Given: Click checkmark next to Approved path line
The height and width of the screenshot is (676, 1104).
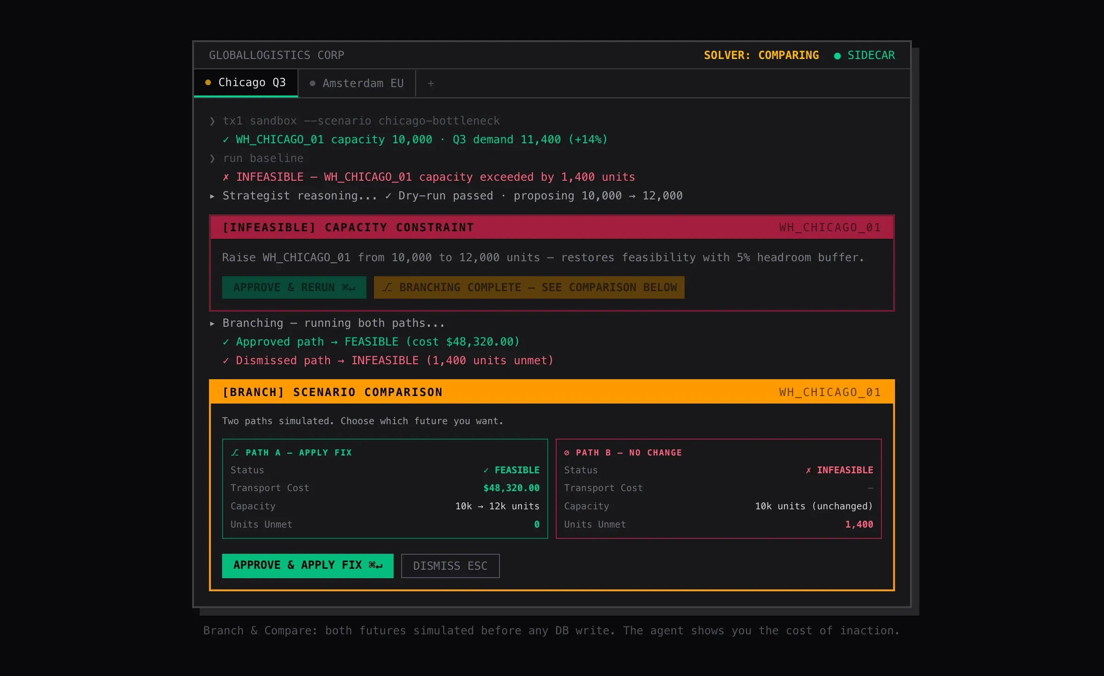Looking at the screenshot, I should click(x=226, y=342).
